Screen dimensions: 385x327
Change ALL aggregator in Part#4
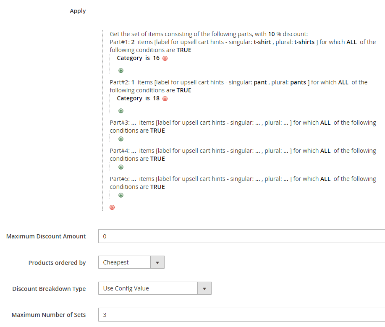[325, 151]
